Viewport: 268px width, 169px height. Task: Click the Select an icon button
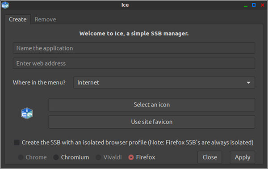click(152, 105)
